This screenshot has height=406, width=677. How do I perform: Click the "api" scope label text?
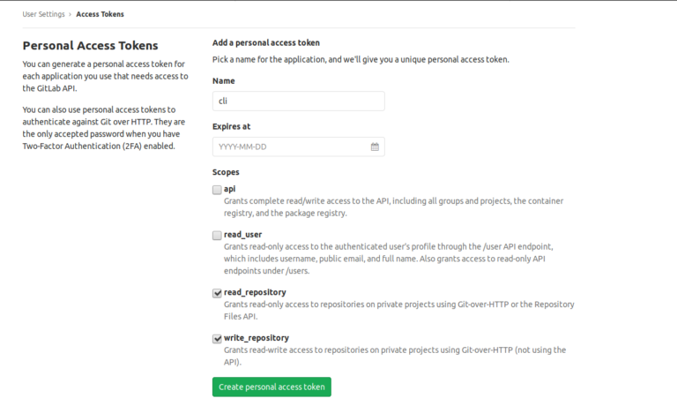click(x=230, y=189)
